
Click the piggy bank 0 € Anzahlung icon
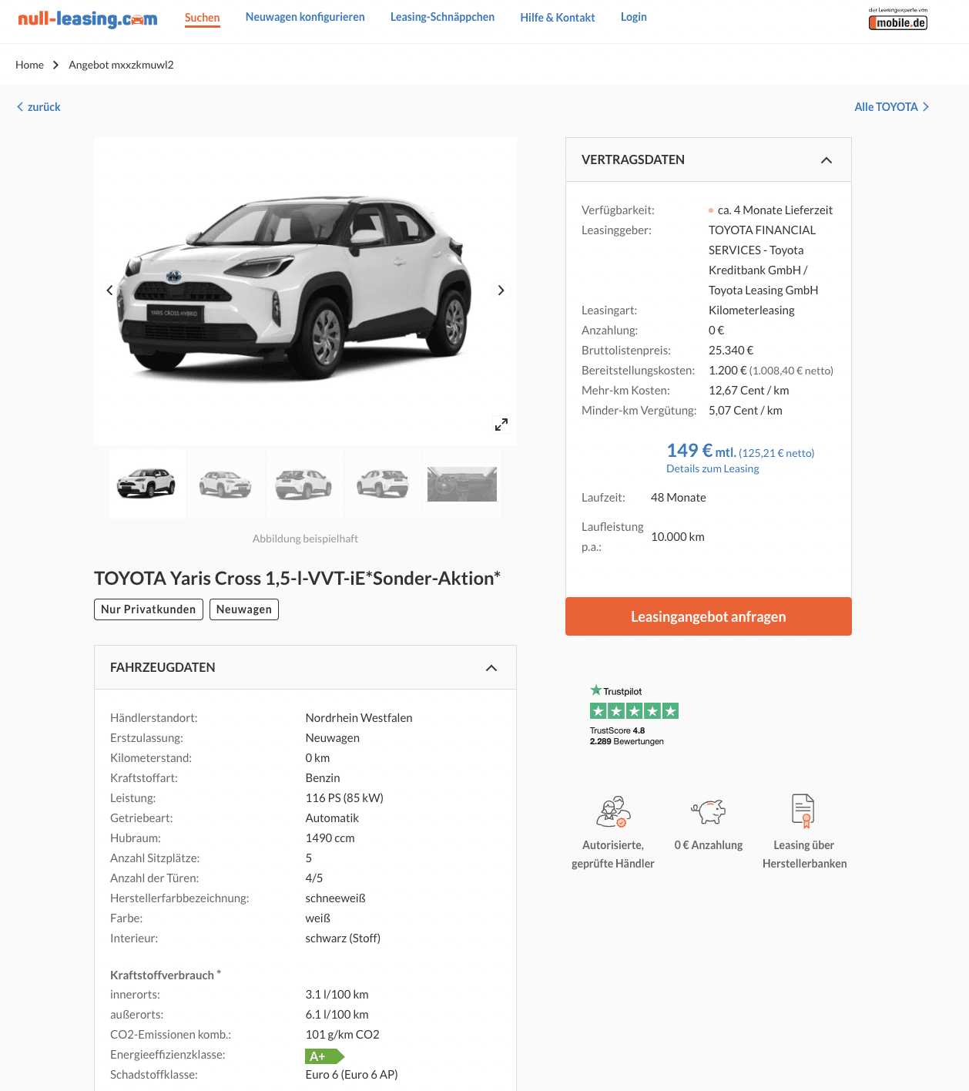click(x=709, y=811)
